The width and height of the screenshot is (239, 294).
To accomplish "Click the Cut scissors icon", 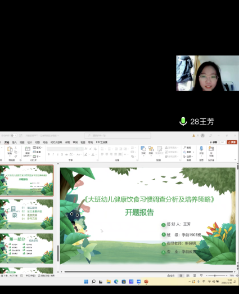I will pyautogui.click(x=16, y=148).
